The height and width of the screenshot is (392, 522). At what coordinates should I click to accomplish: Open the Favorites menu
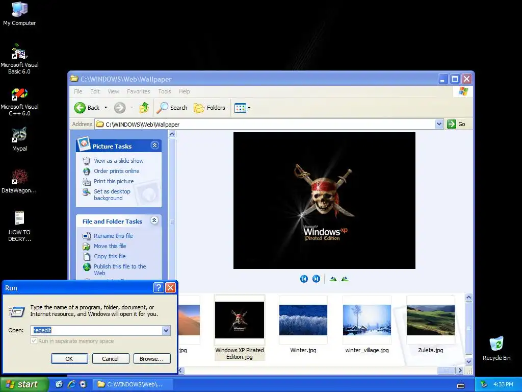(139, 91)
